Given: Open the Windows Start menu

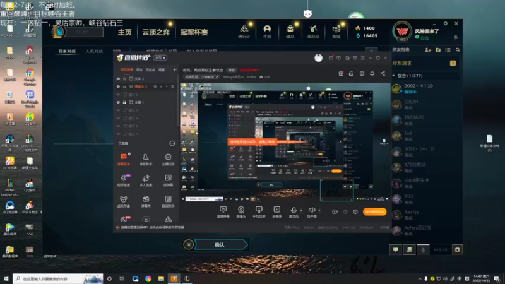Looking at the screenshot, I should 6,278.
